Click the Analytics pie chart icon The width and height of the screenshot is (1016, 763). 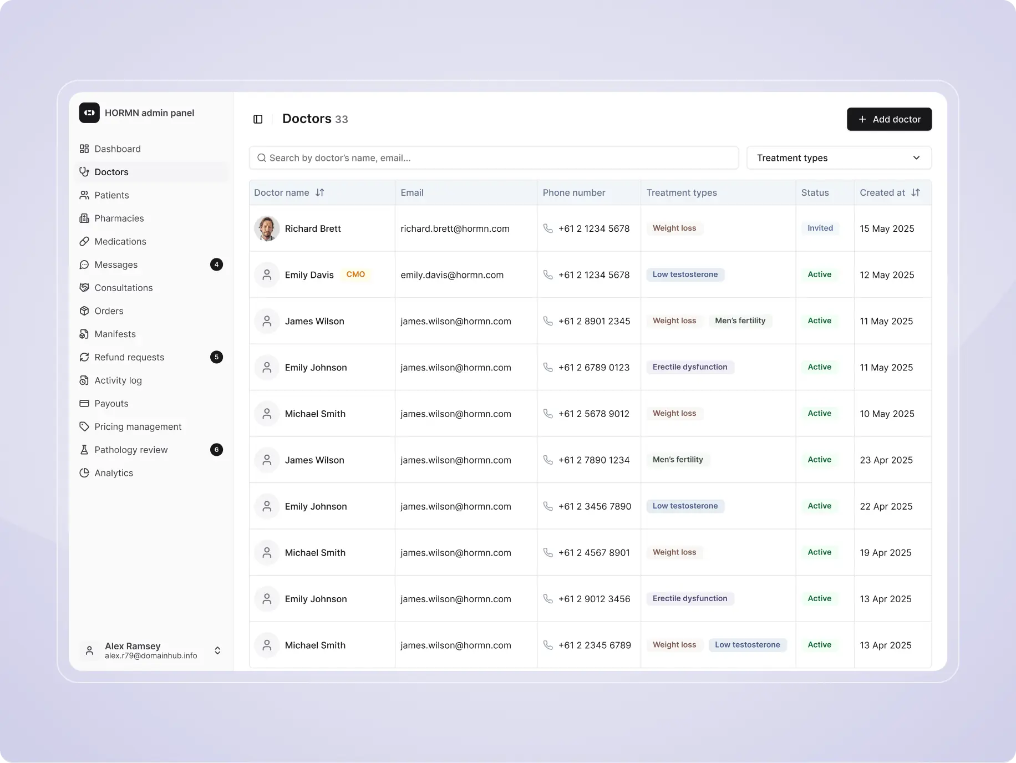click(x=84, y=473)
